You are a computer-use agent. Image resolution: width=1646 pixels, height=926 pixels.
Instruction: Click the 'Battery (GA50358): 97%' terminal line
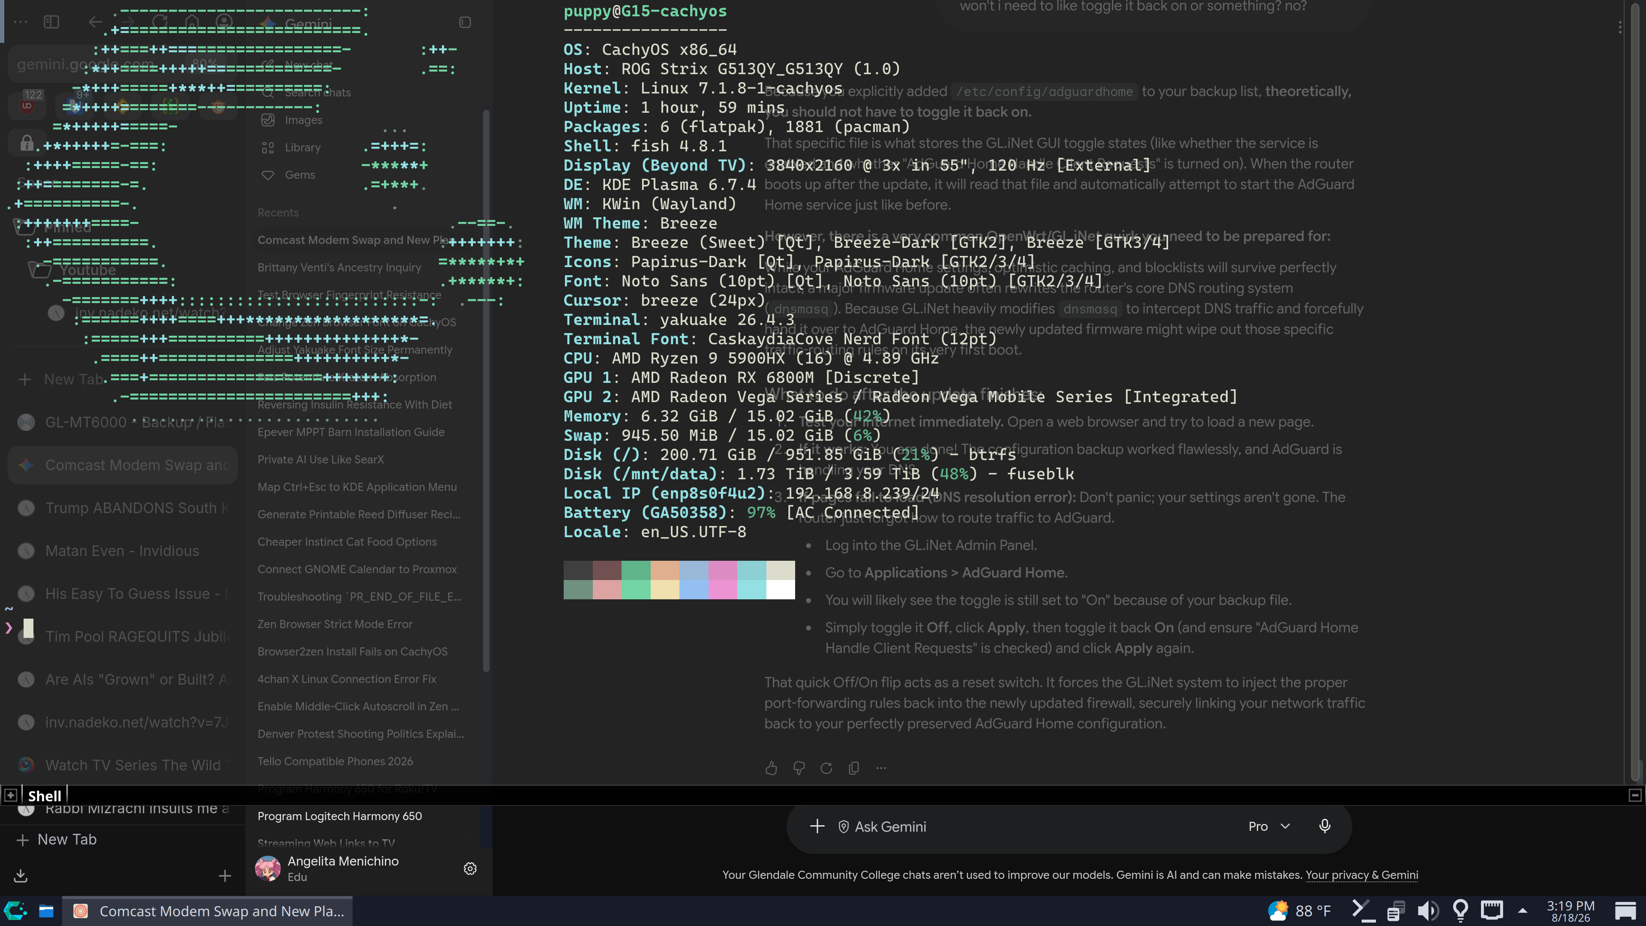(x=741, y=513)
